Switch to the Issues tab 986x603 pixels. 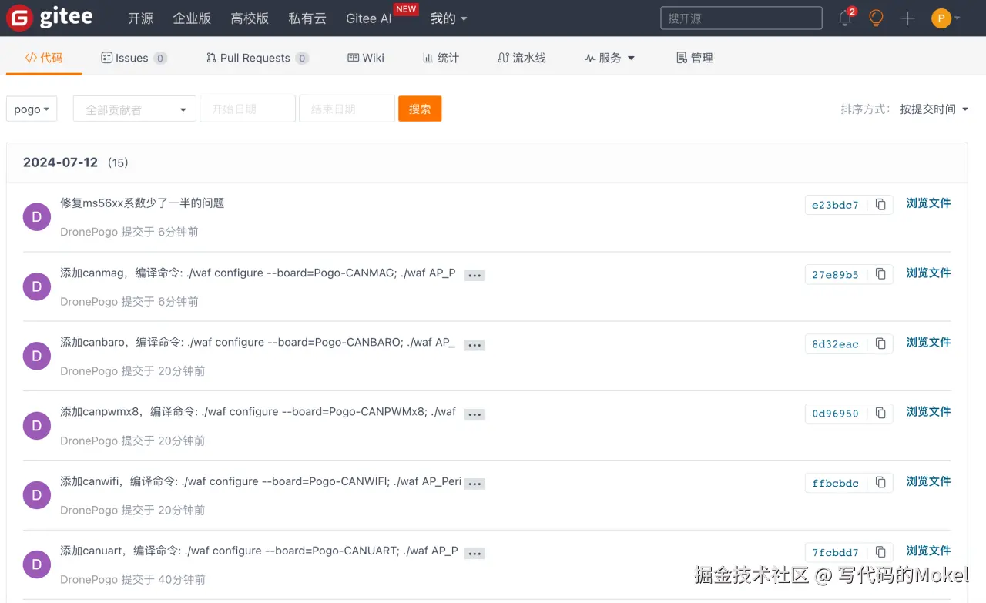(134, 58)
